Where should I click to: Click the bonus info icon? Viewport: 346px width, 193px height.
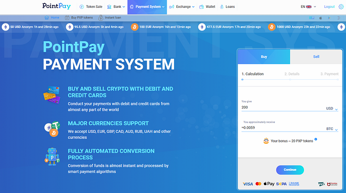(316, 139)
